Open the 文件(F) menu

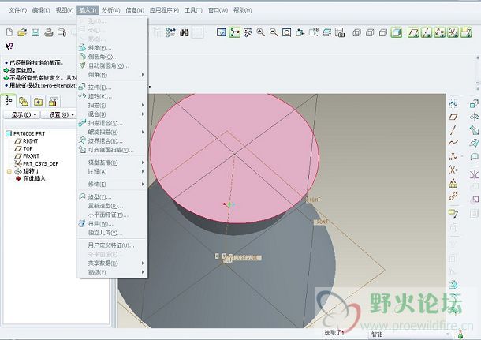point(17,10)
